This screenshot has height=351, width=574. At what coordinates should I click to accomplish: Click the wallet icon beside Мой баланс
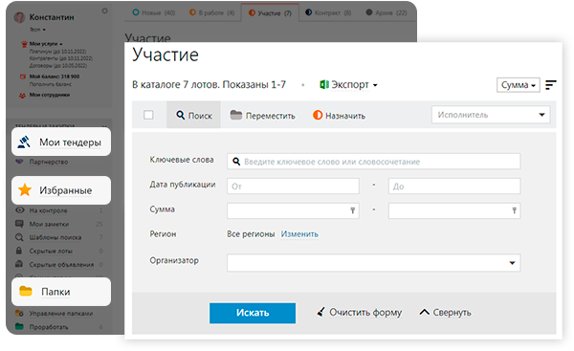coord(23,77)
